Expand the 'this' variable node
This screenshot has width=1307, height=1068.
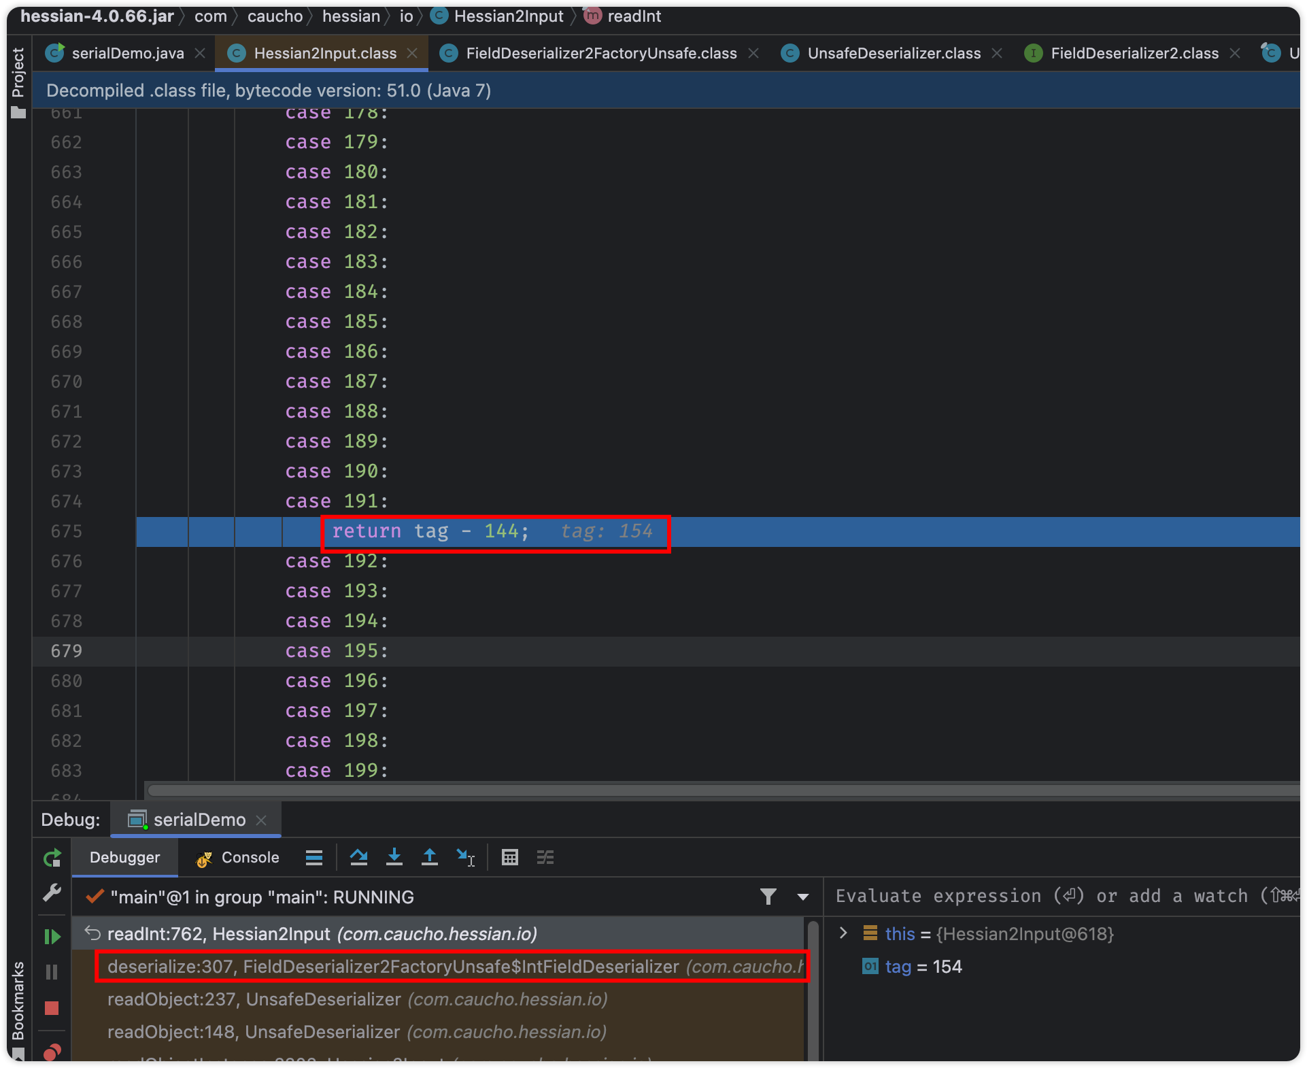coord(843,933)
